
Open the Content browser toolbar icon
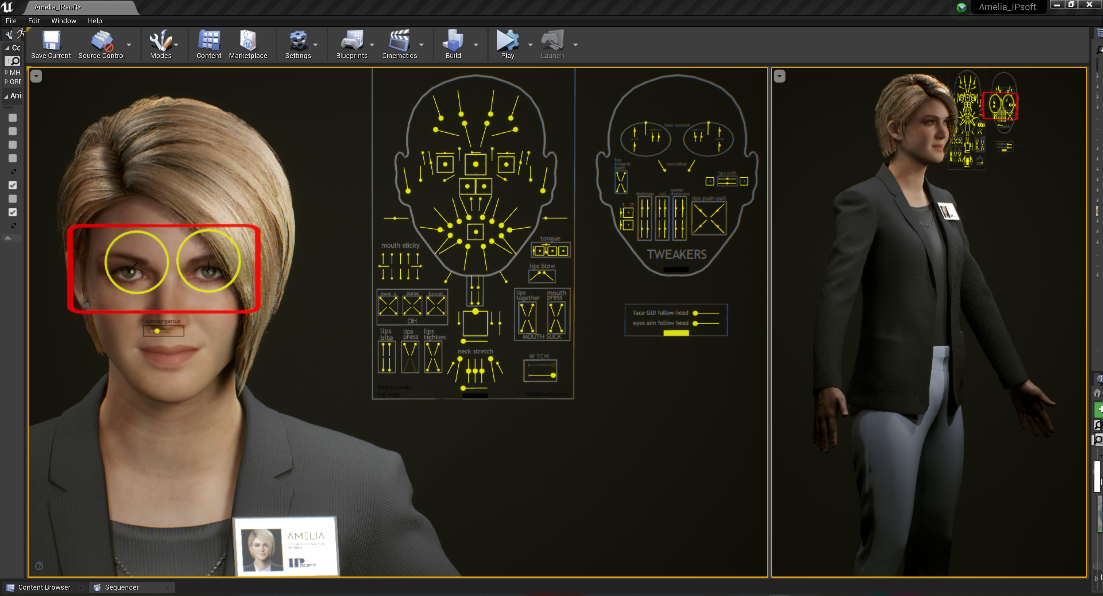pyautogui.click(x=209, y=41)
